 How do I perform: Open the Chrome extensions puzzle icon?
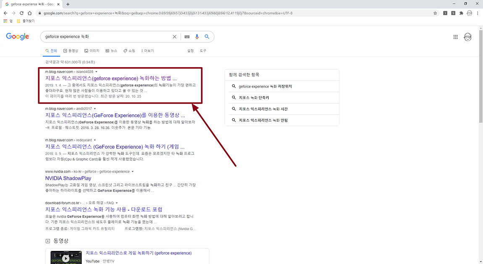pyautogui.click(x=461, y=13)
